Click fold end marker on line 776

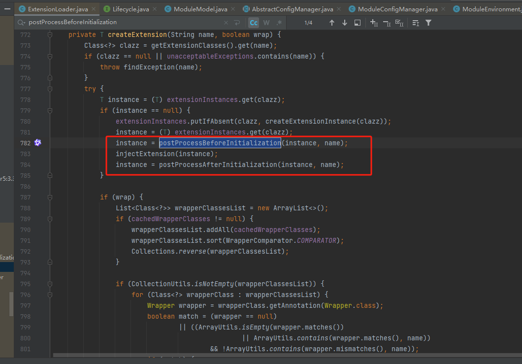[50, 78]
